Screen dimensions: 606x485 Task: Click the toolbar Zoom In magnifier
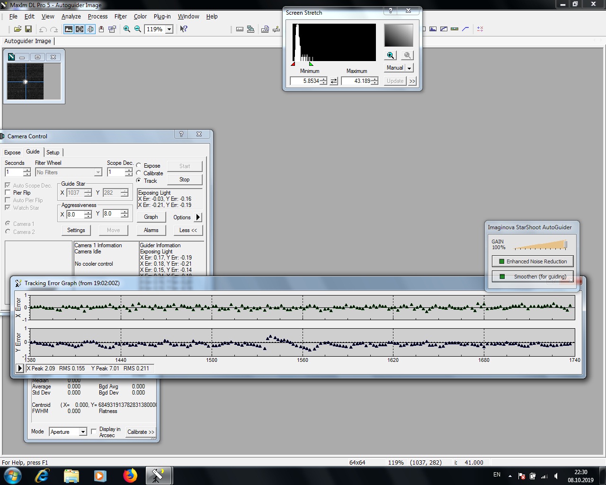tap(127, 29)
